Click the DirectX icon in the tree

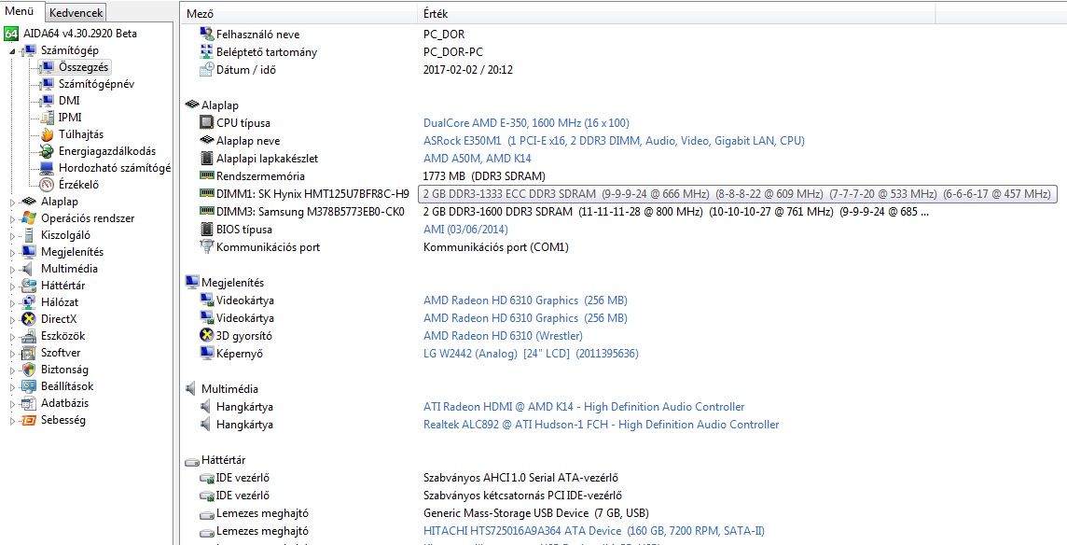pyautogui.click(x=29, y=319)
